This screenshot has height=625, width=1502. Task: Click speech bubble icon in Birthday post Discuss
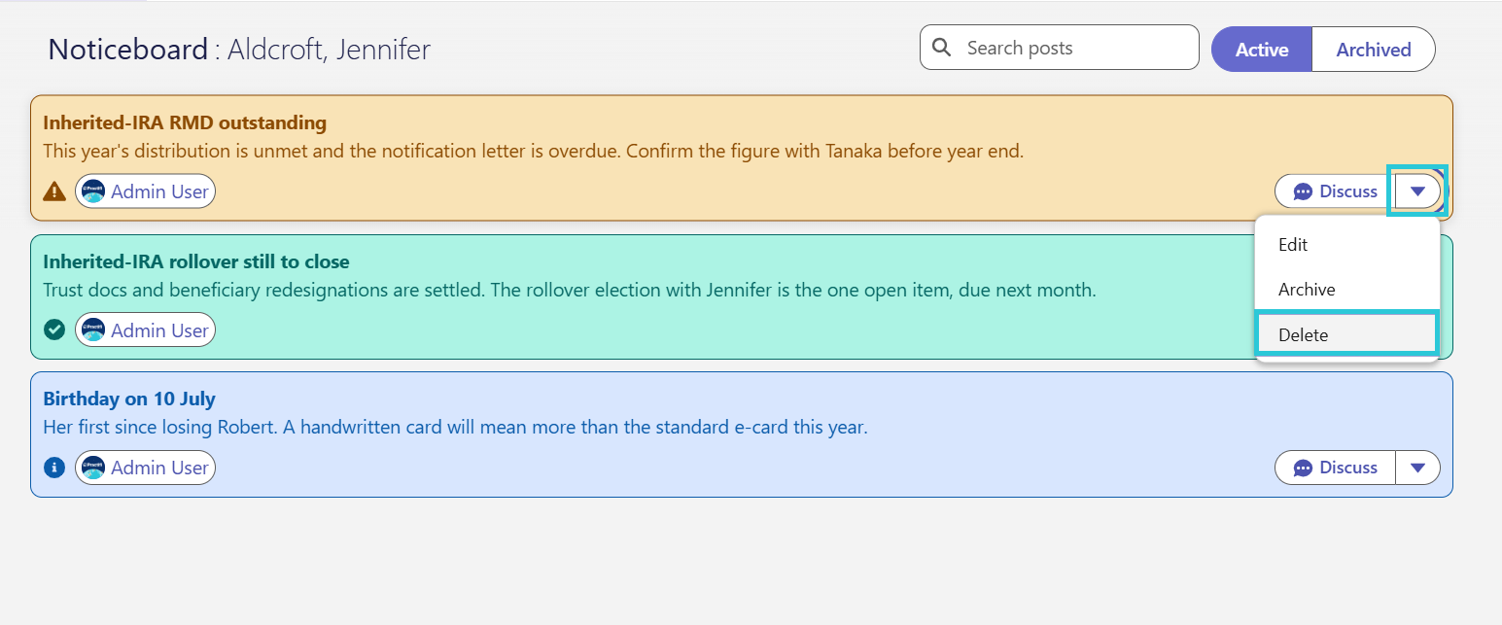pyautogui.click(x=1303, y=468)
